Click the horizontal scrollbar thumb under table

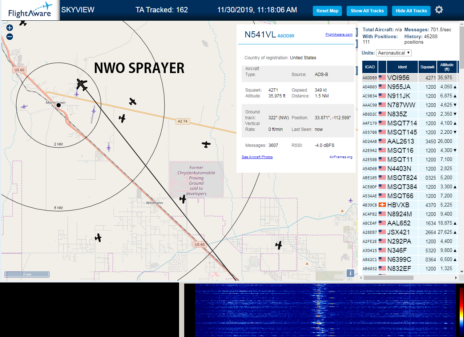(388, 278)
